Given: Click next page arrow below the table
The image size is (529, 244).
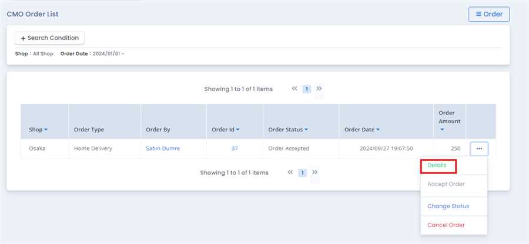Looking at the screenshot, I should point(315,172).
